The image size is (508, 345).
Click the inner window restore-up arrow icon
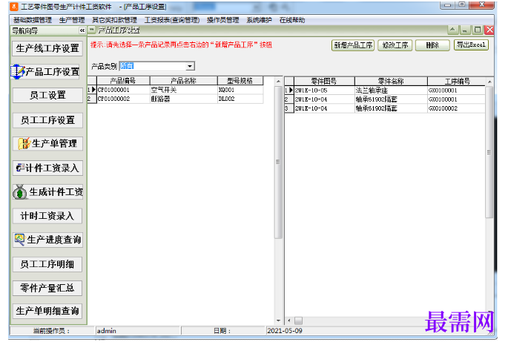[452, 30]
